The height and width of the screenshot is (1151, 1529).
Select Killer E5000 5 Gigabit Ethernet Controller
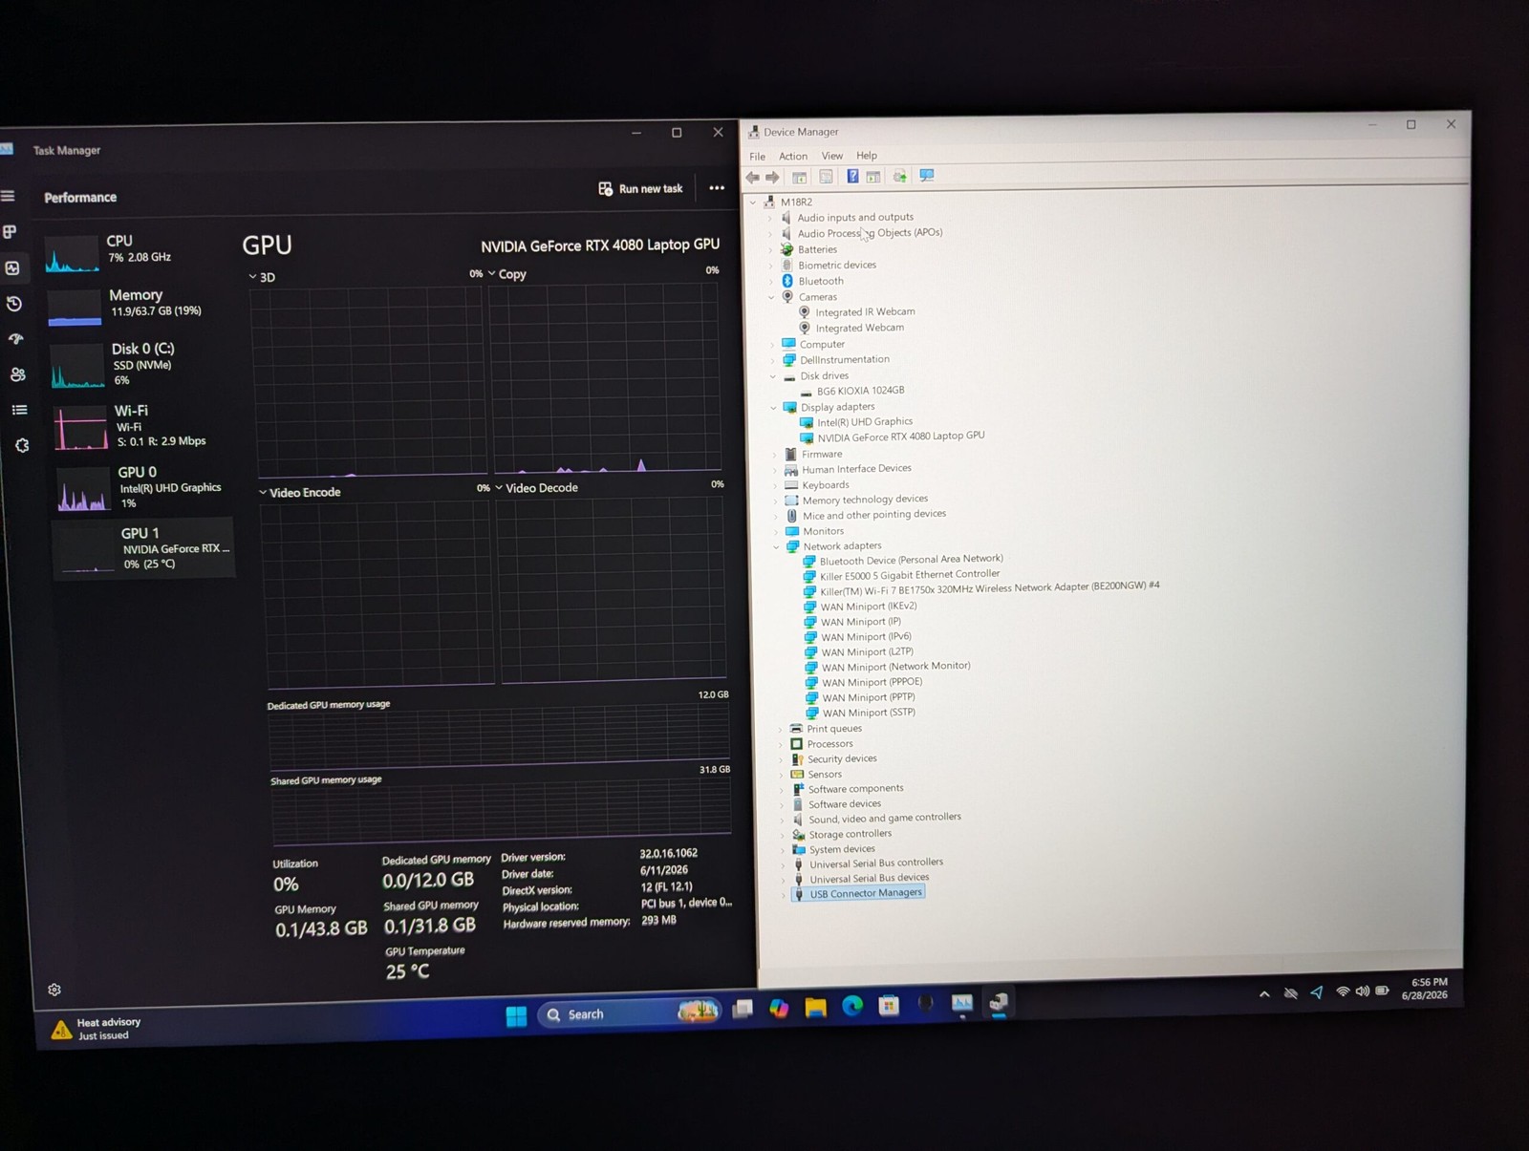coord(901,575)
